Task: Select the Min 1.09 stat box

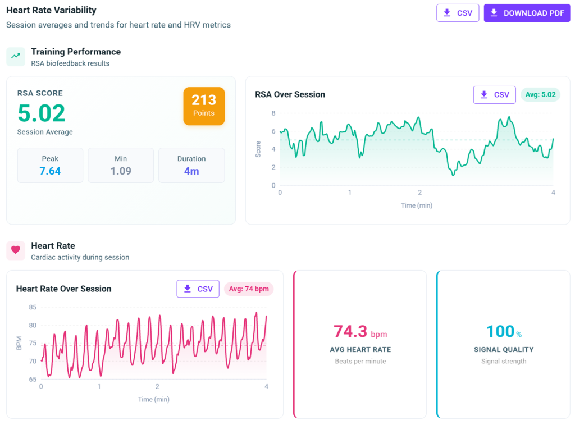Action: (121, 166)
